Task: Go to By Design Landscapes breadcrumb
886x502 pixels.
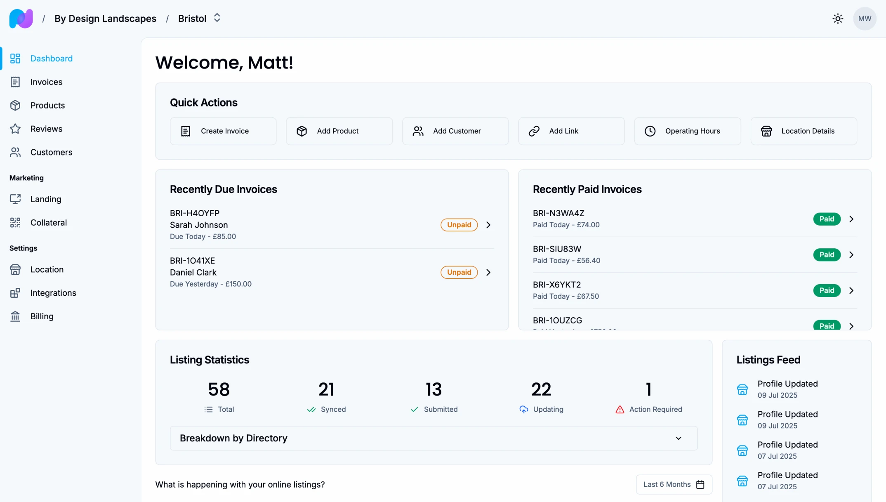Action: 105,19
